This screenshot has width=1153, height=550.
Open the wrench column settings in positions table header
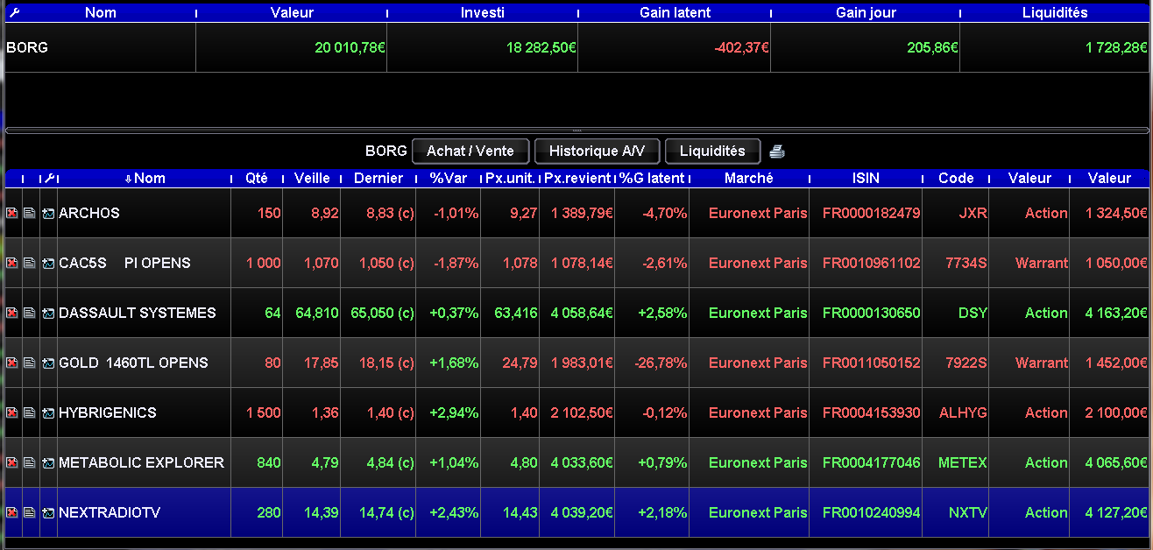click(x=49, y=178)
